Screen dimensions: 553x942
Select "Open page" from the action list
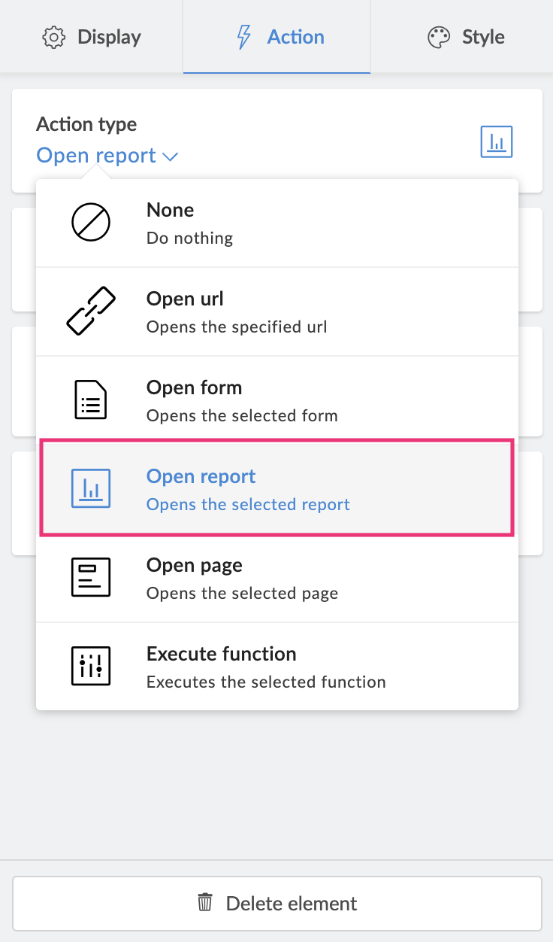276,578
